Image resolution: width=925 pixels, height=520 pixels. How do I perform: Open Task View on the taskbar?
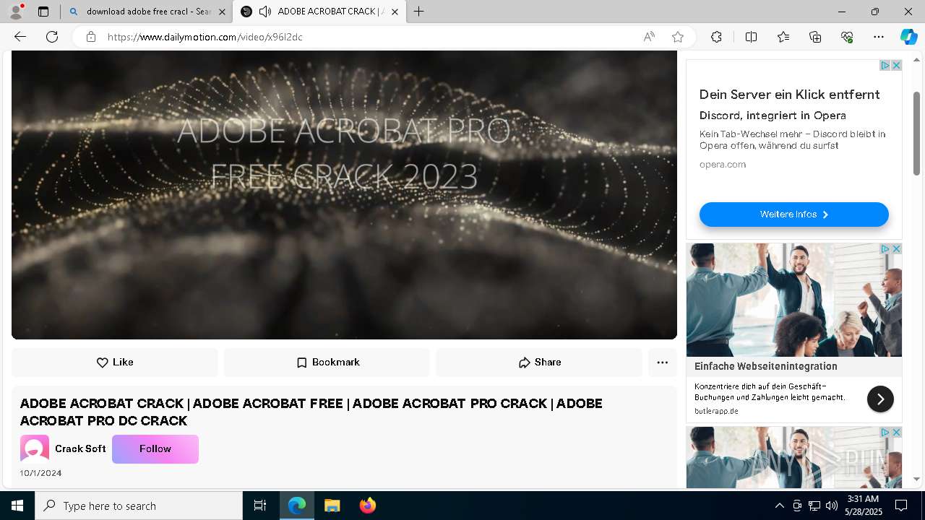[x=260, y=506]
